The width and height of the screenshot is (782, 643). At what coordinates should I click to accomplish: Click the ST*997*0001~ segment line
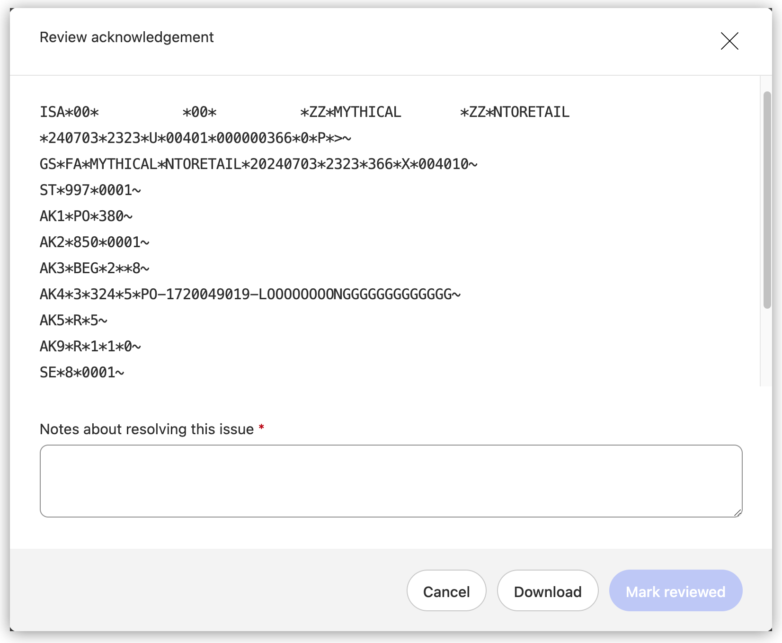tap(90, 190)
